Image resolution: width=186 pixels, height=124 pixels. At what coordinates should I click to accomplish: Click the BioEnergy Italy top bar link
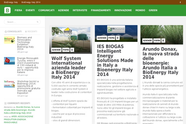tap(11, 2)
